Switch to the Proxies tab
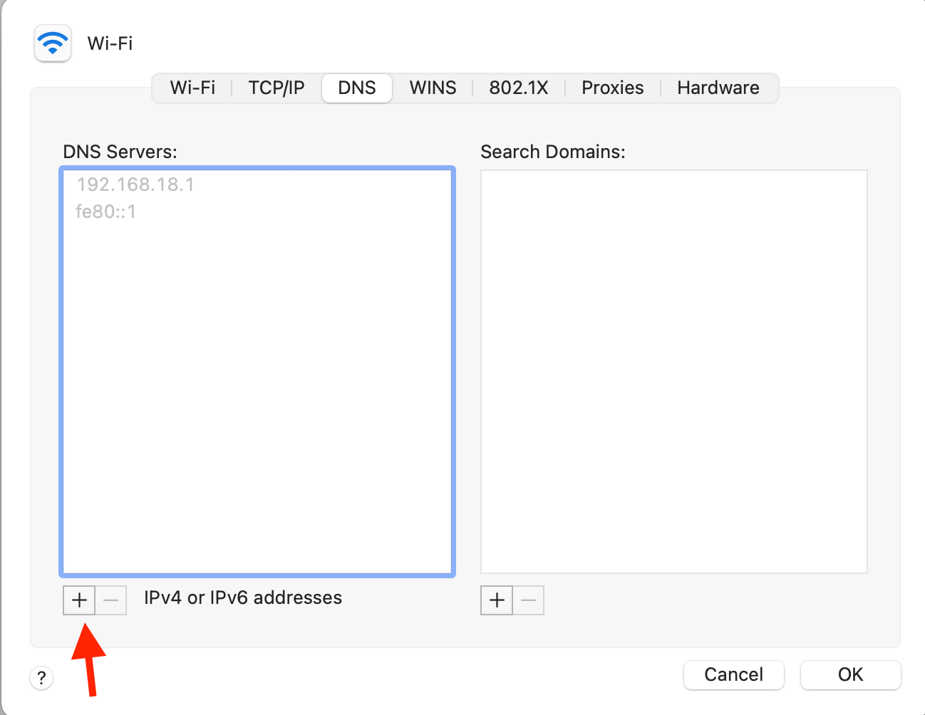 (x=612, y=87)
